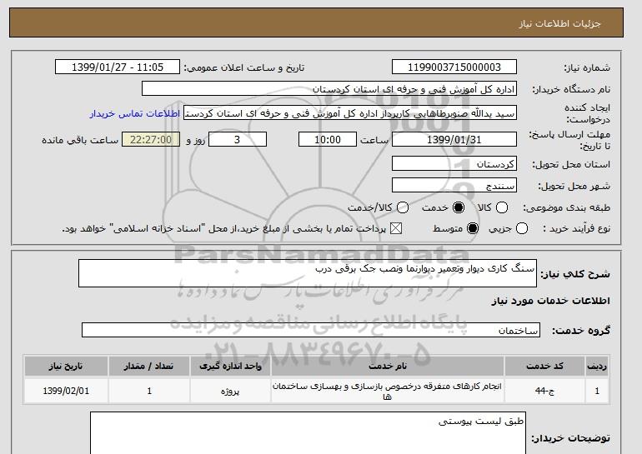The height and width of the screenshot is (454, 642).
Task: Select the خدمت radio button
Action: (459, 207)
